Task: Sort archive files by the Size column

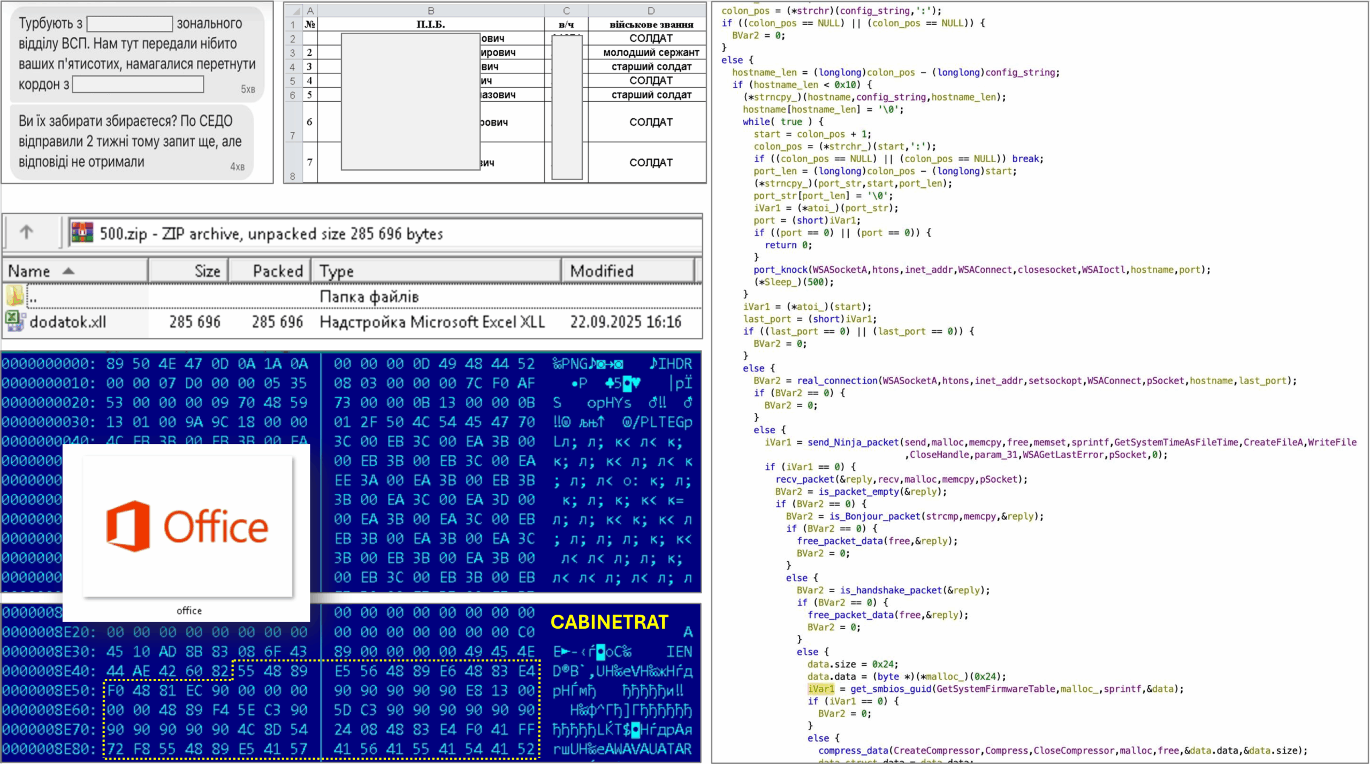Action: tap(206, 271)
